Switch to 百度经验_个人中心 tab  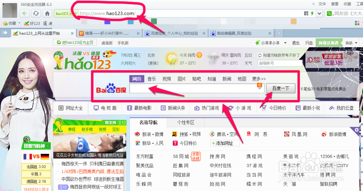(x=174, y=33)
